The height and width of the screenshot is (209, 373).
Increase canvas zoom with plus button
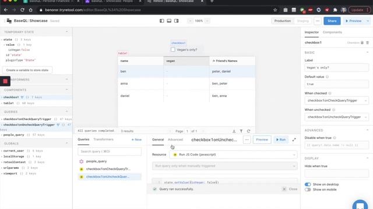(207, 21)
